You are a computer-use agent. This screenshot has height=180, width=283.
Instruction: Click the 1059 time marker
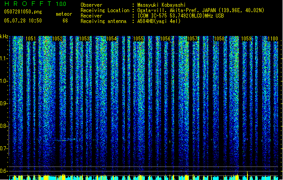click(x=247, y=38)
